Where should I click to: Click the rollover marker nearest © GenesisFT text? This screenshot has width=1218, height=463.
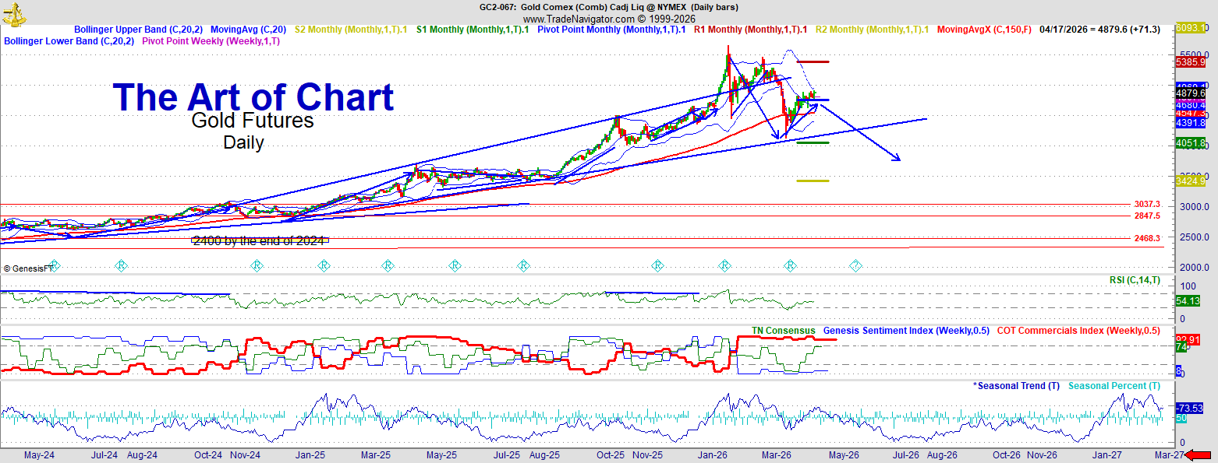[54, 266]
